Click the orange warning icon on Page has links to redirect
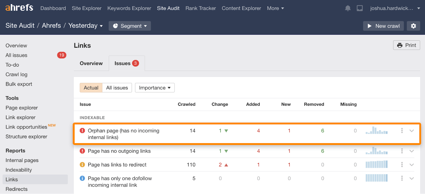425x194 pixels. [x=82, y=165]
